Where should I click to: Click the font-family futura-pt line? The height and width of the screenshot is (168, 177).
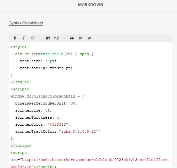(x=46, y=68)
